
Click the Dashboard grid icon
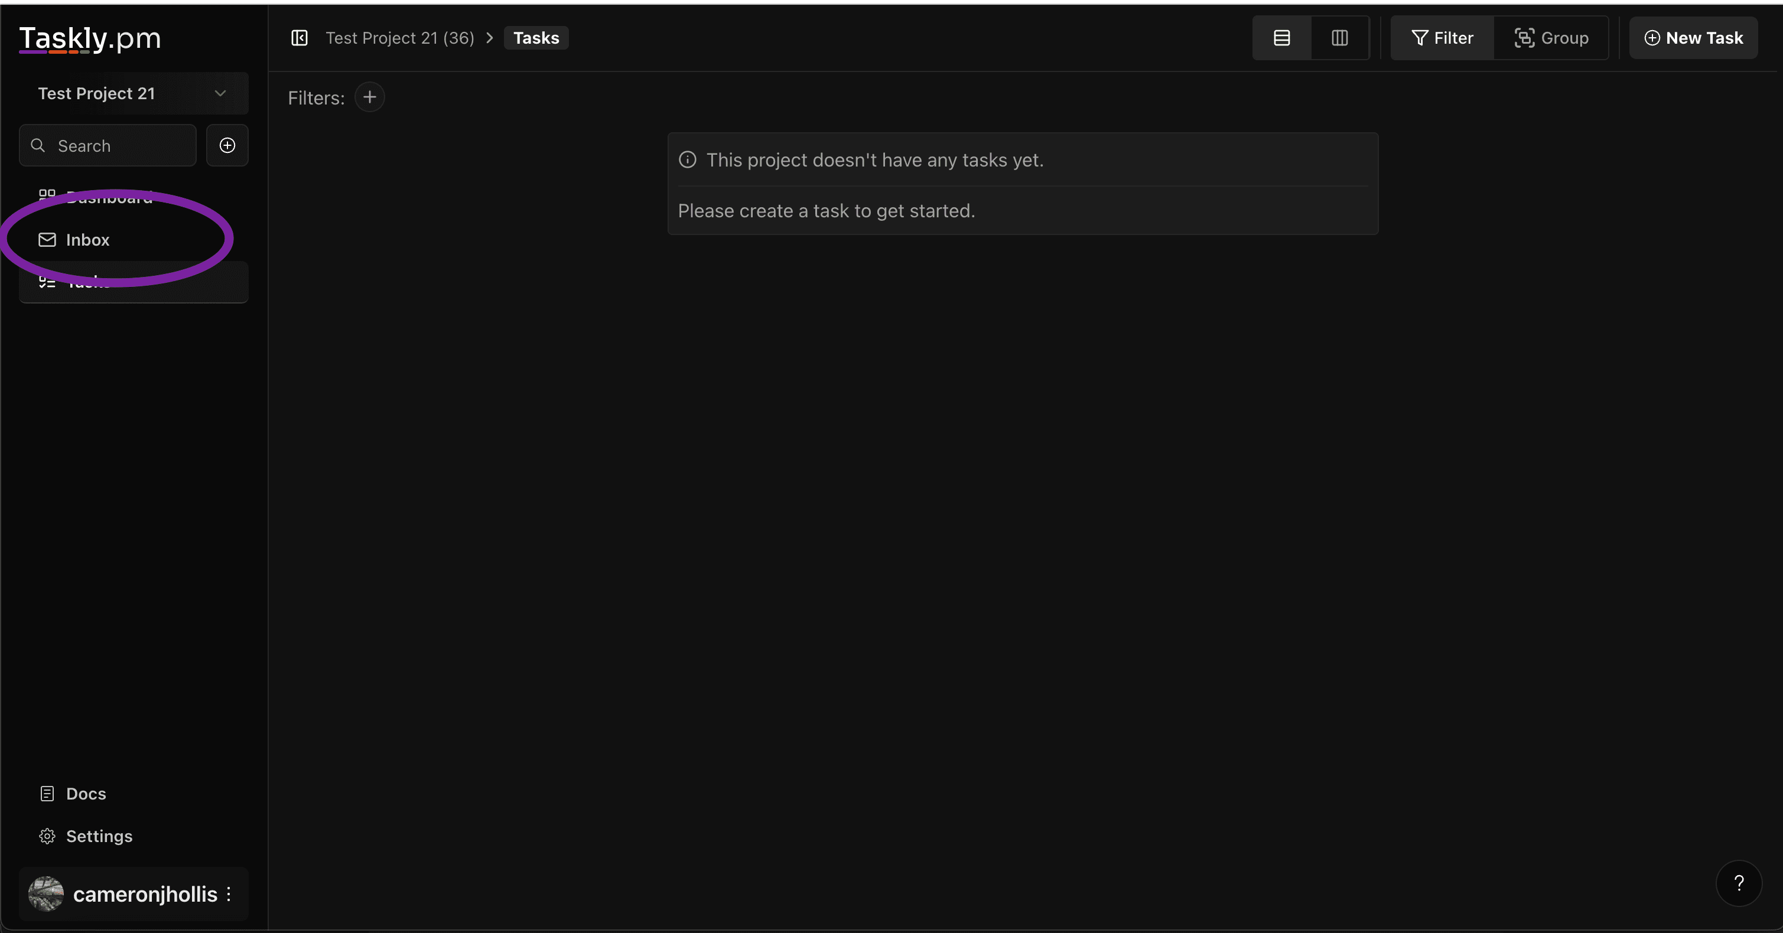pyautogui.click(x=46, y=197)
